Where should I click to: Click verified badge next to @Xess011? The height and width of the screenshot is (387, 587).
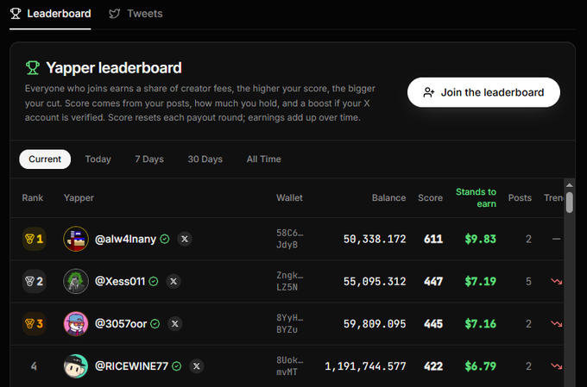coord(154,281)
